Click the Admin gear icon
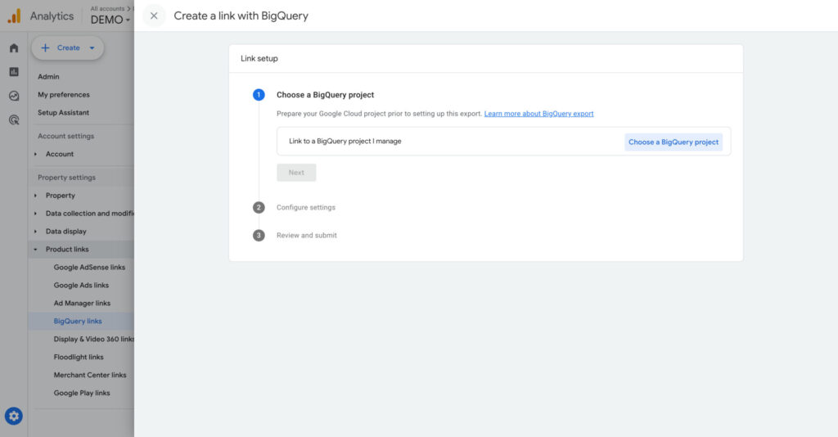Image resolution: width=838 pixels, height=437 pixels. click(x=14, y=416)
